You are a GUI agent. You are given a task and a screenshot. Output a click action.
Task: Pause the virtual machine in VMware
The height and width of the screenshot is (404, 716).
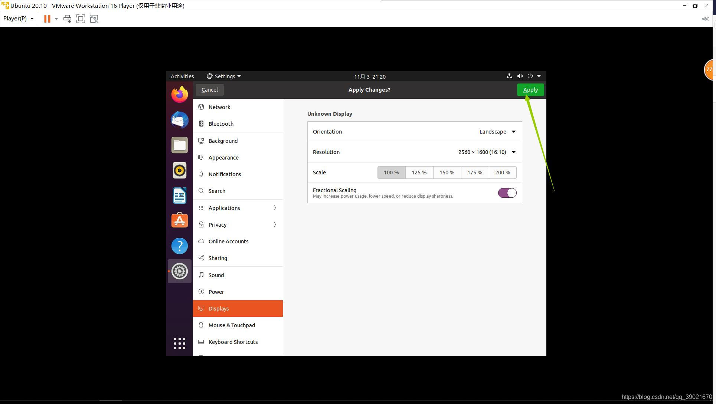pos(47,19)
